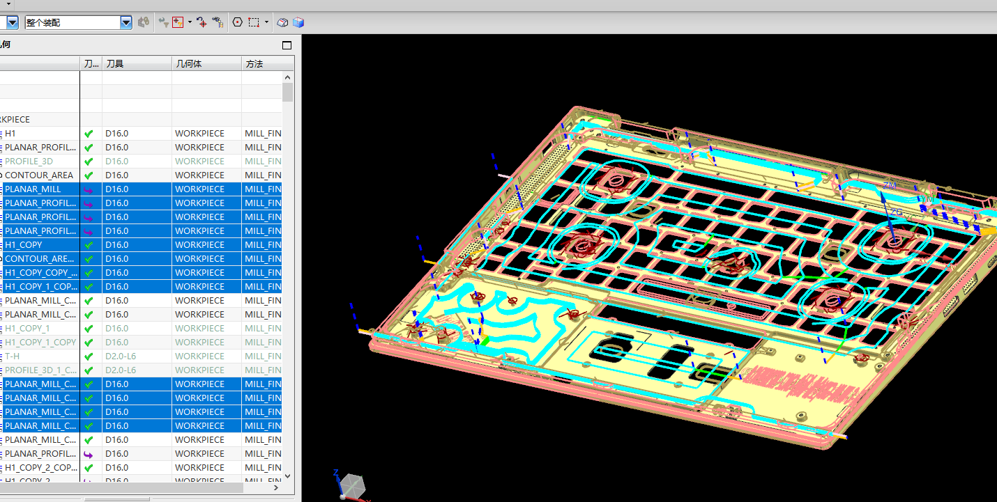Click the red crosshair with undo arrow icon
The height and width of the screenshot is (502, 997).
(201, 22)
